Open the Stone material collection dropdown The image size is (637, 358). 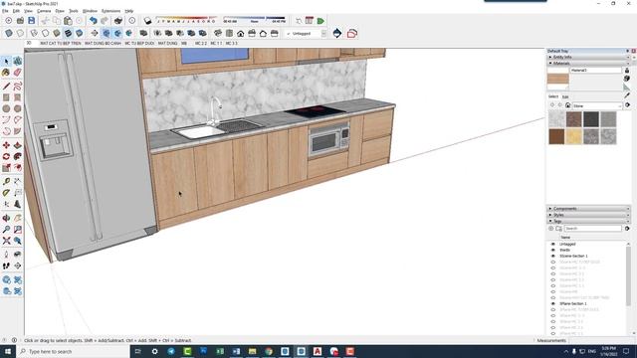click(x=619, y=106)
